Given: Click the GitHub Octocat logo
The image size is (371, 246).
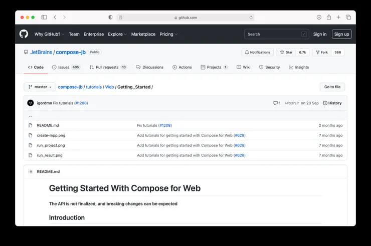Looking at the screenshot, I should [x=24, y=34].
